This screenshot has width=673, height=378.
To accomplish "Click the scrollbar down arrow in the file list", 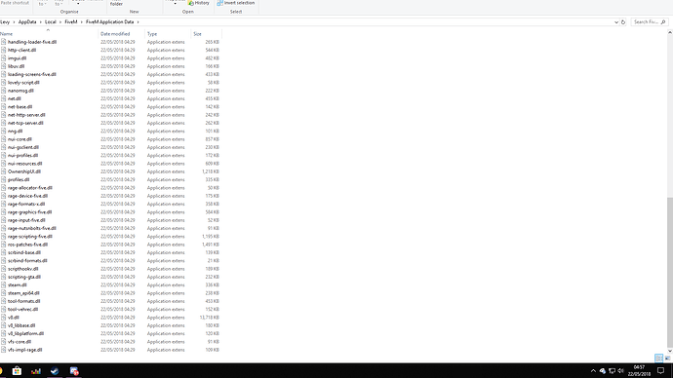I will tap(669, 351).
